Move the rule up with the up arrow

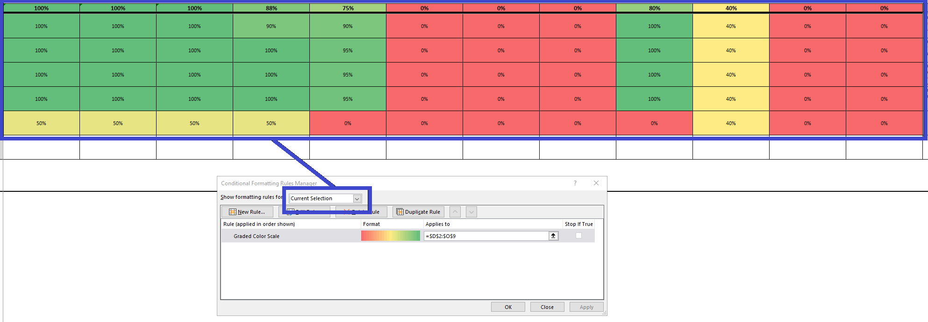tap(455, 212)
